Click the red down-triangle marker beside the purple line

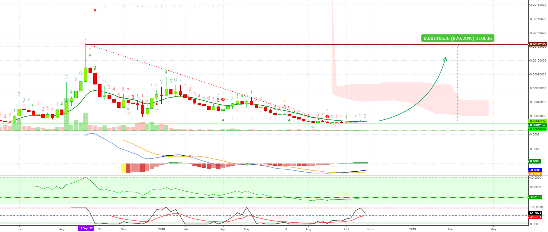click(95, 11)
